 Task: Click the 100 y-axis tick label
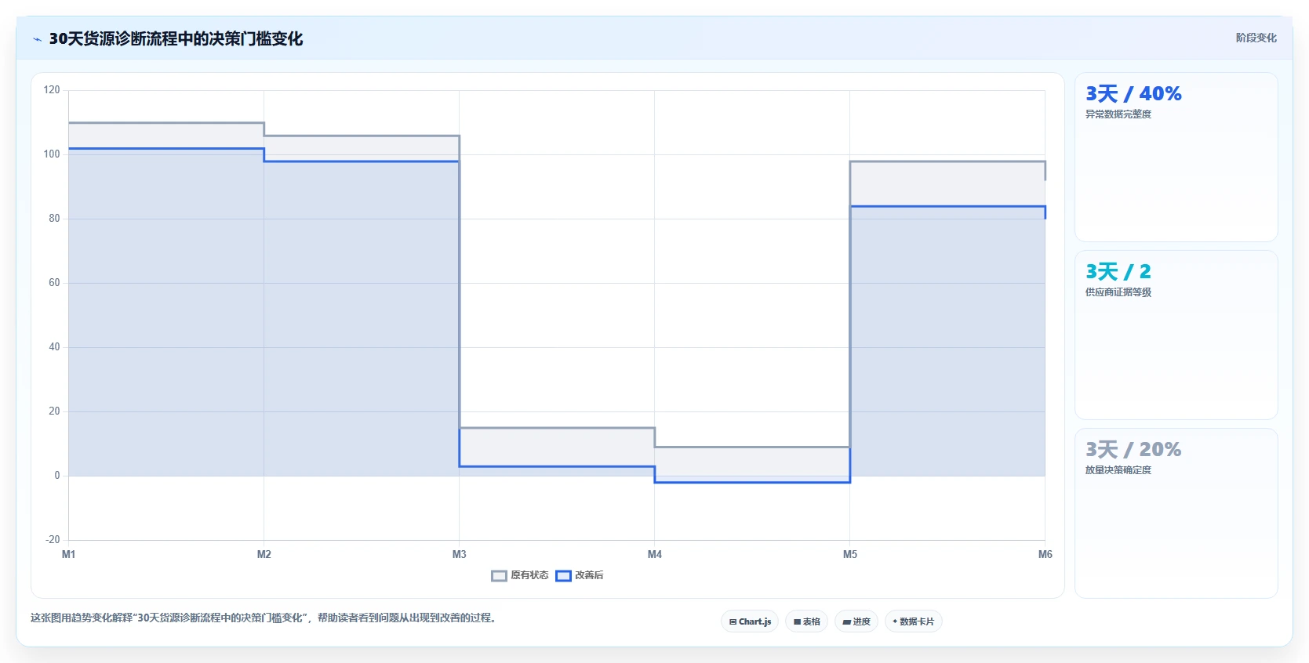[52, 154]
